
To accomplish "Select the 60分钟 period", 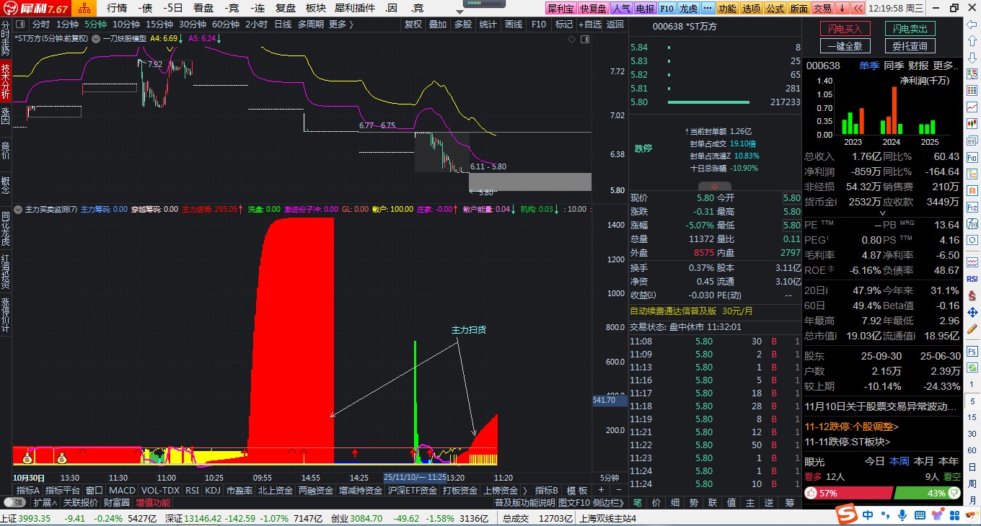I will tap(225, 24).
